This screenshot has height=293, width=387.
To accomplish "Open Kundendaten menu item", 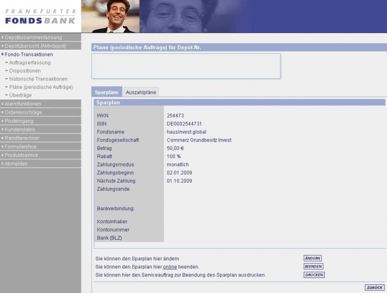I will [x=41, y=129].
